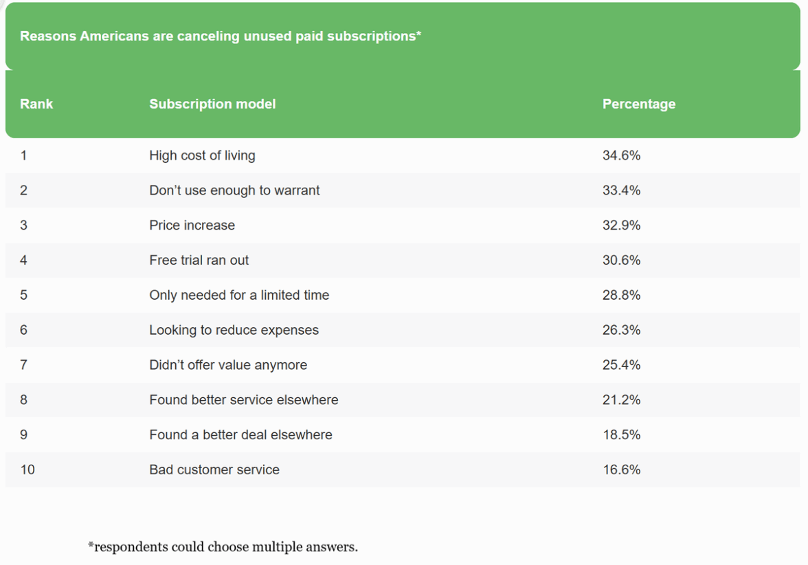Image resolution: width=808 pixels, height=565 pixels.
Task: Click the 21.2% percentage value
Action: (621, 400)
